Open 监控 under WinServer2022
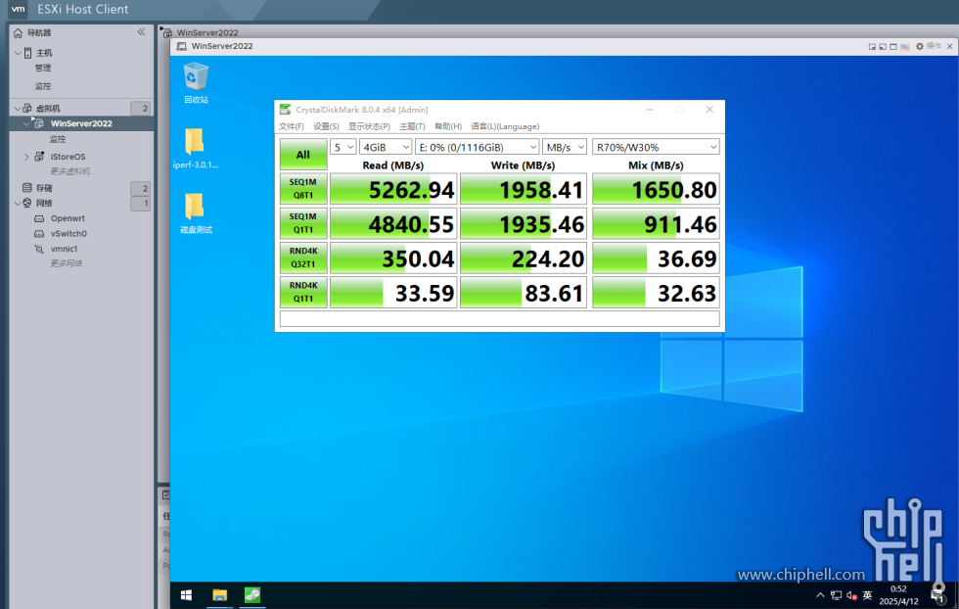 pos(58,139)
